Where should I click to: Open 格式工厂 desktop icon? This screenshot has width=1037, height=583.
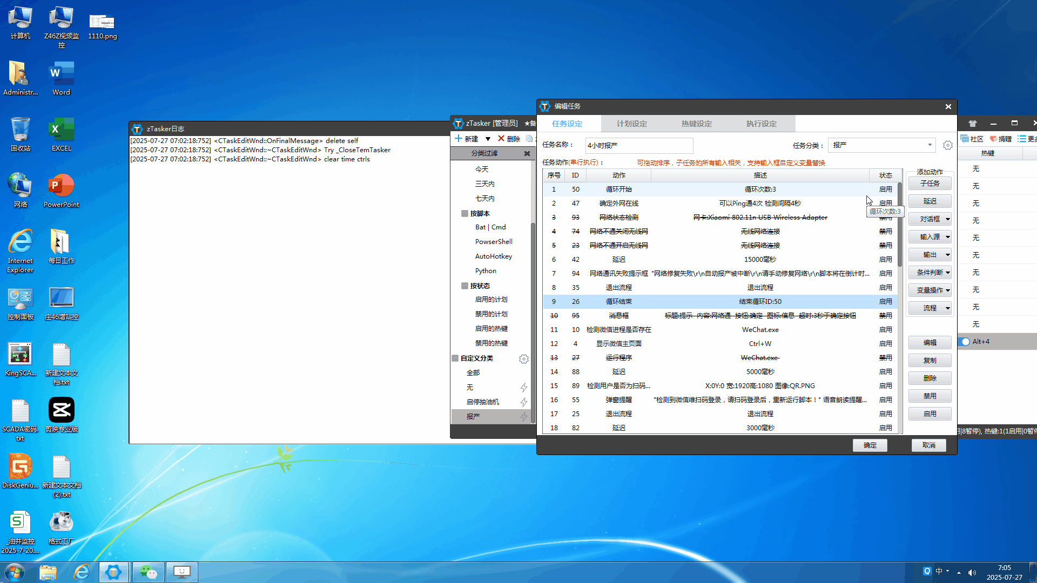[x=61, y=527]
